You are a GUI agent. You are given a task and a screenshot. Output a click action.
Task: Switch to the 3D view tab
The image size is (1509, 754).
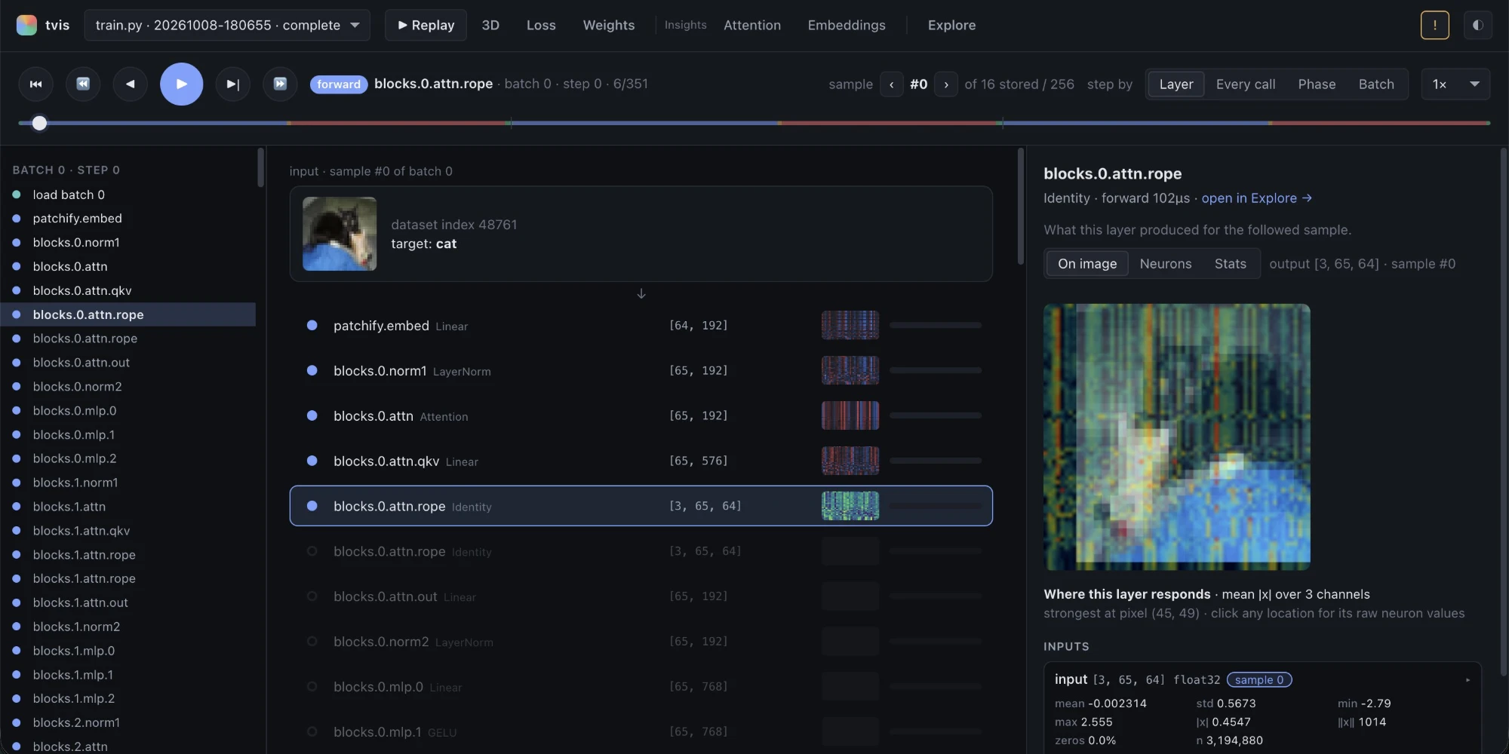490,25
